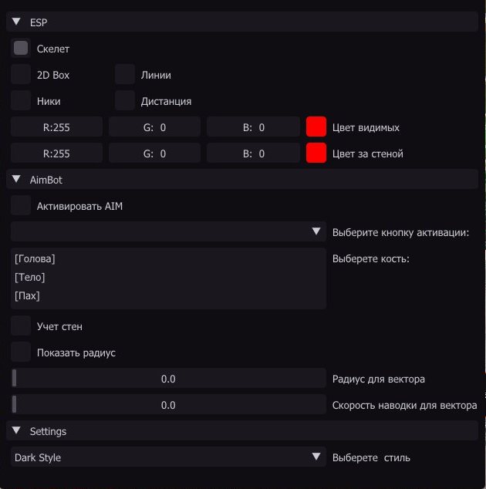Viewport: 486px width, 489px height.
Task: Click the G field for Цвет за стеной
Action: 154,153
